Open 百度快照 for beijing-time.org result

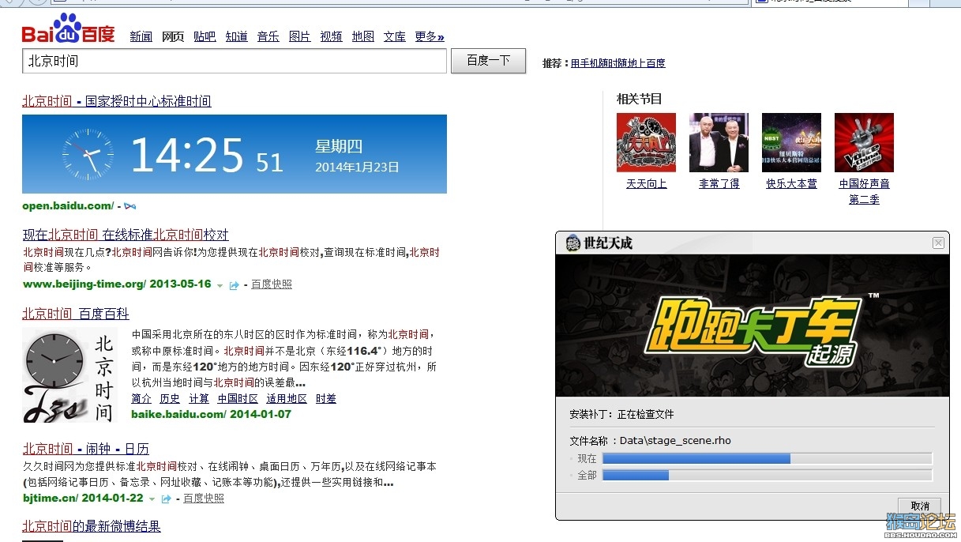point(272,284)
